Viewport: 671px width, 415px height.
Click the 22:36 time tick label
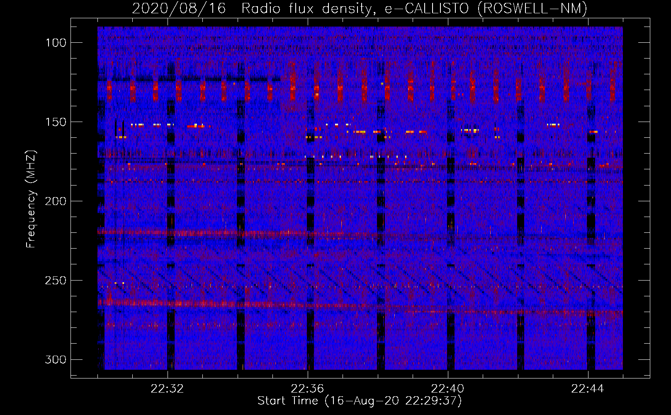[307, 389]
